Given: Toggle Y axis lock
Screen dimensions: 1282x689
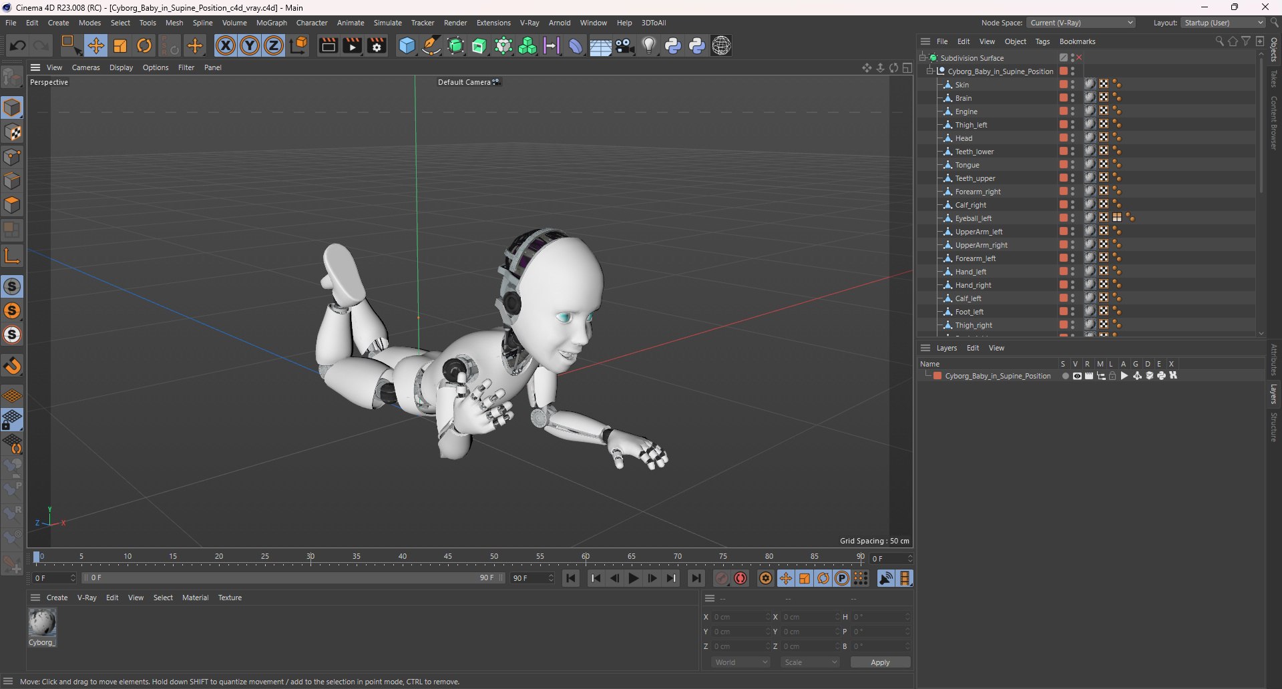Looking at the screenshot, I should [250, 45].
